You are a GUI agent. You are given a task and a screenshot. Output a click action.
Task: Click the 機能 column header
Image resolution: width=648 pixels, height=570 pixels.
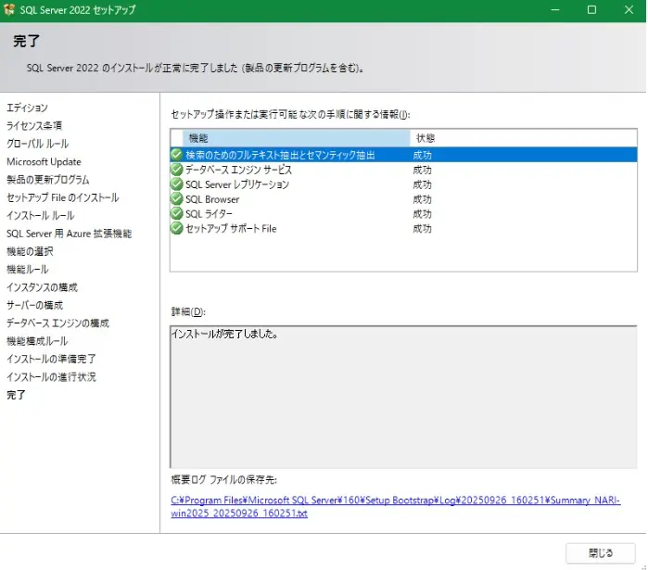[296, 138]
